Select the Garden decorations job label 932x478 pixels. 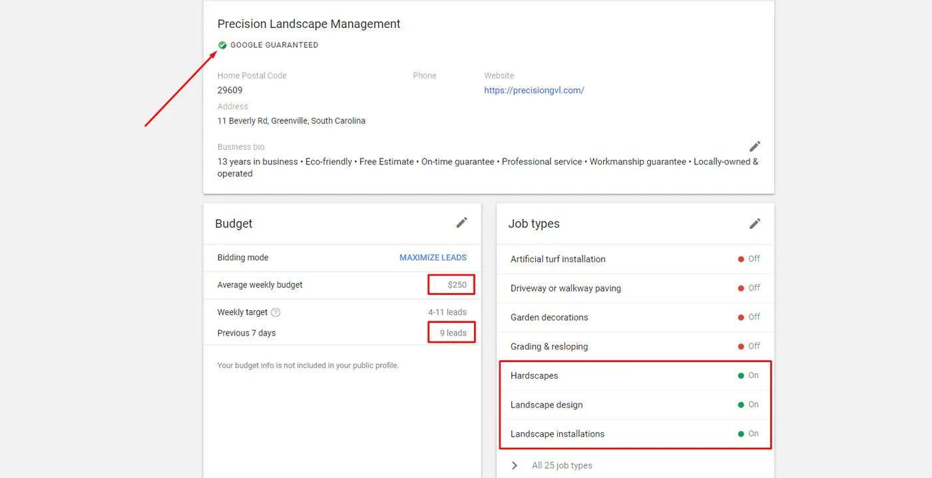[549, 318]
